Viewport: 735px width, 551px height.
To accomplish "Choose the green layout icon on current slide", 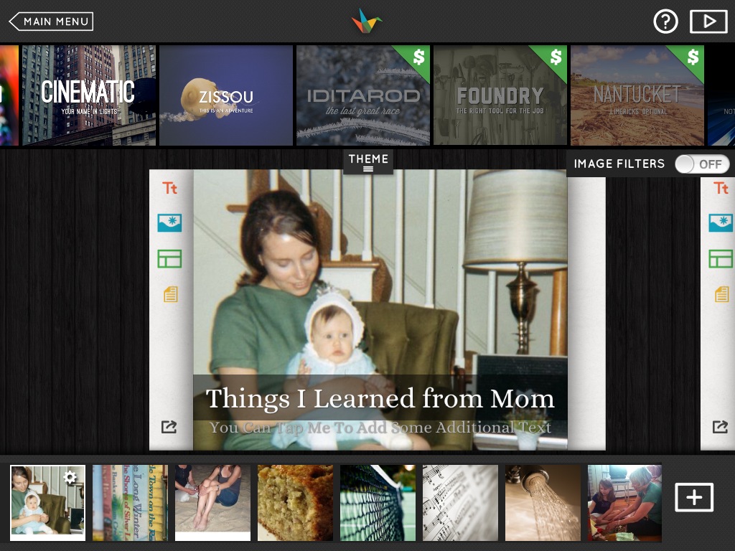I will [169, 258].
